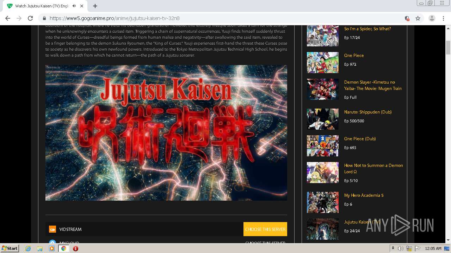Click Ep 500/500 text
451x253 pixels.
click(x=354, y=121)
